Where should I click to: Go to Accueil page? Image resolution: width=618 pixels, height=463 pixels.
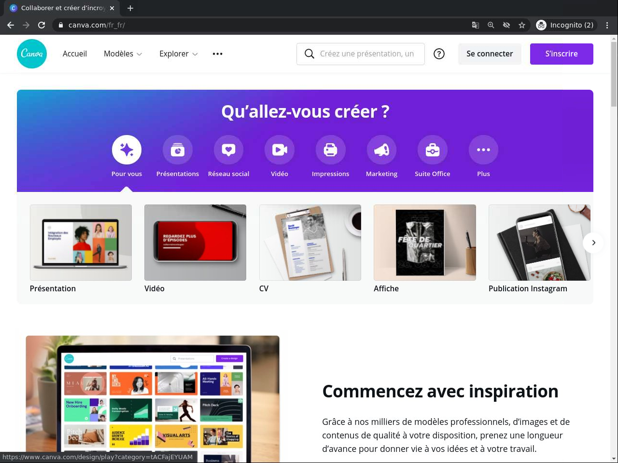tap(75, 54)
